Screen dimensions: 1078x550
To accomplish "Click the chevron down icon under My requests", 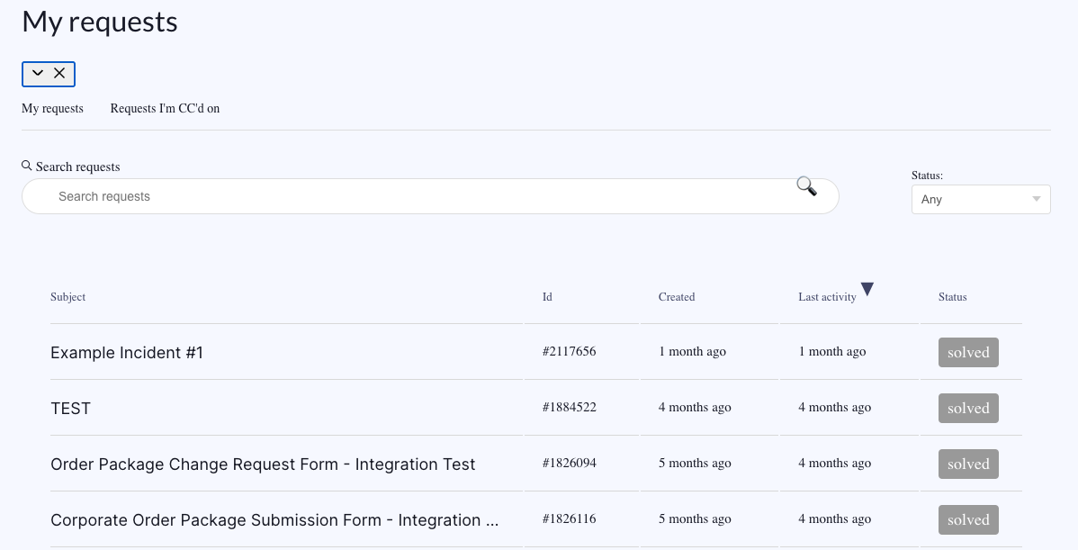I will (38, 73).
